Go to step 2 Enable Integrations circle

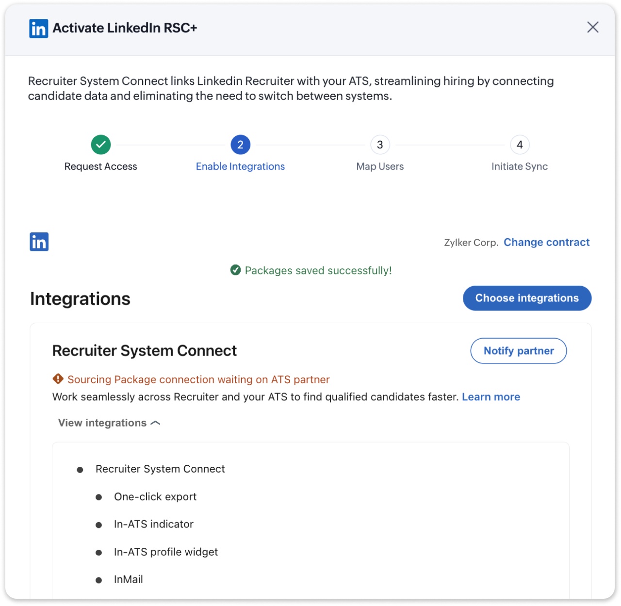tap(240, 145)
